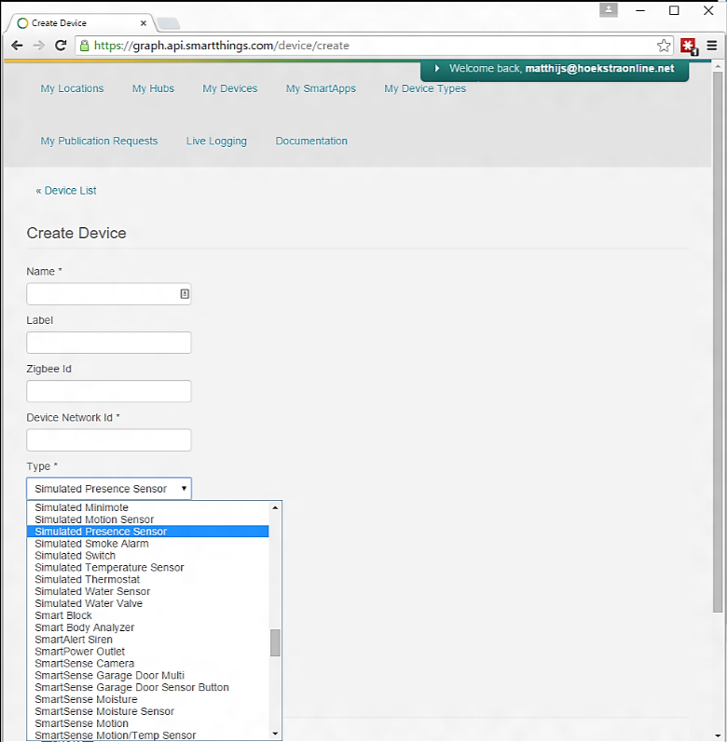Go to My Devices
Screen dimensions: 727x742
pyautogui.click(x=230, y=88)
